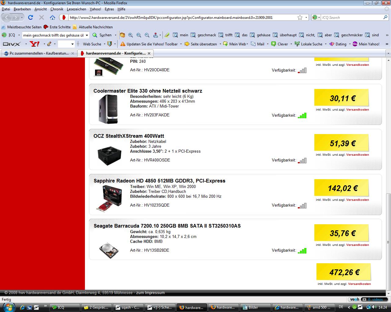Screen dimensions: 391x312
Task: Open the Extras menu
Action: click(109, 9)
